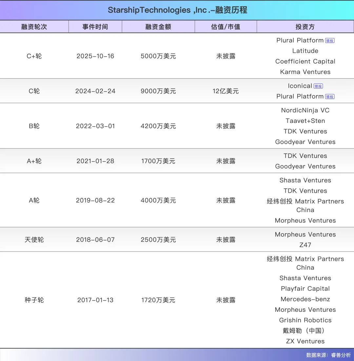This screenshot has height=361, width=354.
Task: Click the Karma Ventures investor
Action: pos(305,72)
